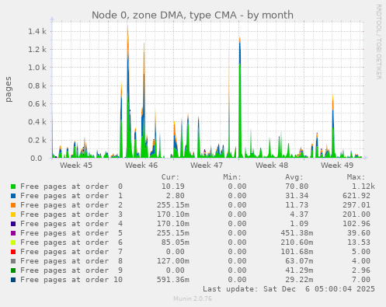Screen dimensions: 386x307
Task: Click the 'Free pages at order 2' label
Action: [x=71, y=205]
